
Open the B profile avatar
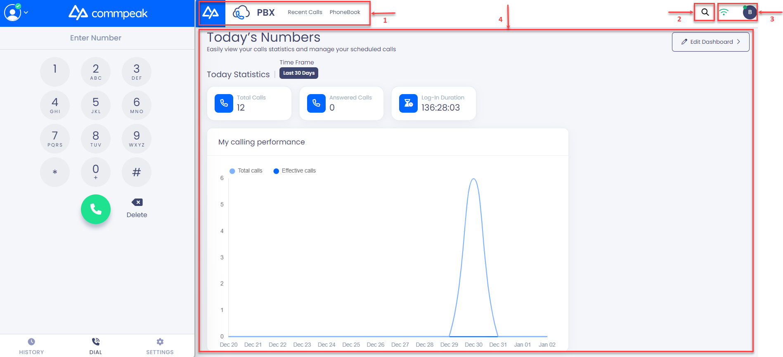(x=750, y=12)
